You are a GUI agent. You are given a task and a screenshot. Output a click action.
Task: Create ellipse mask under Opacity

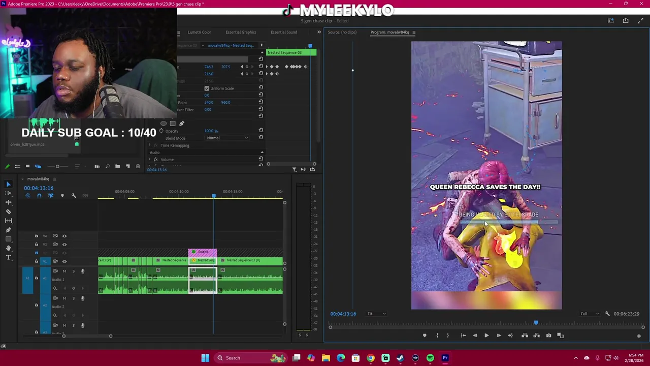click(x=164, y=124)
